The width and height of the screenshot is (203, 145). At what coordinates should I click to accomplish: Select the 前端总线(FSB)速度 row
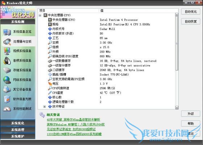[x=106, y=56]
